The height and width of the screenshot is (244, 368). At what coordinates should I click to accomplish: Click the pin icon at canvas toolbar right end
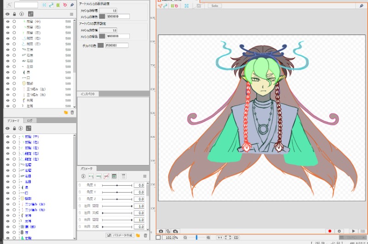pyautogui.click(x=362, y=6)
